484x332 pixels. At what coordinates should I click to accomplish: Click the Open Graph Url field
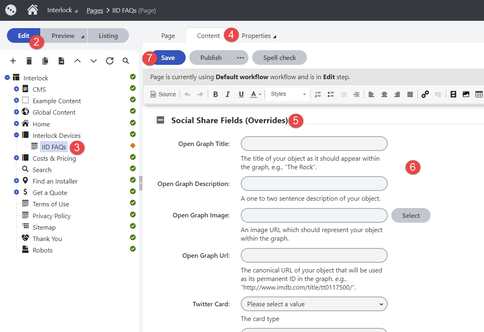click(314, 255)
